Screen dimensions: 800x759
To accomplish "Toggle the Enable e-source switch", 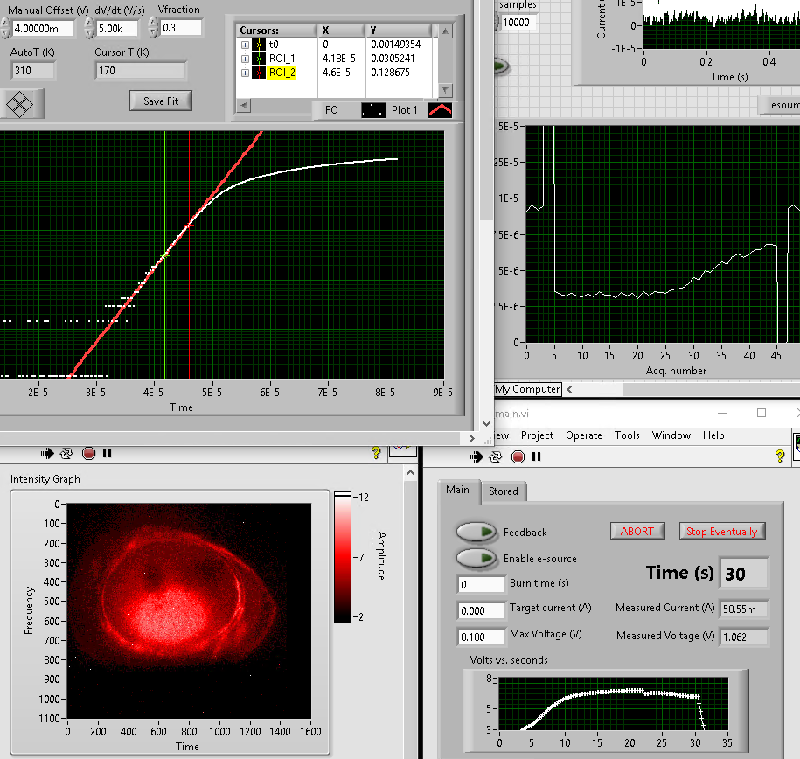I will (477, 558).
